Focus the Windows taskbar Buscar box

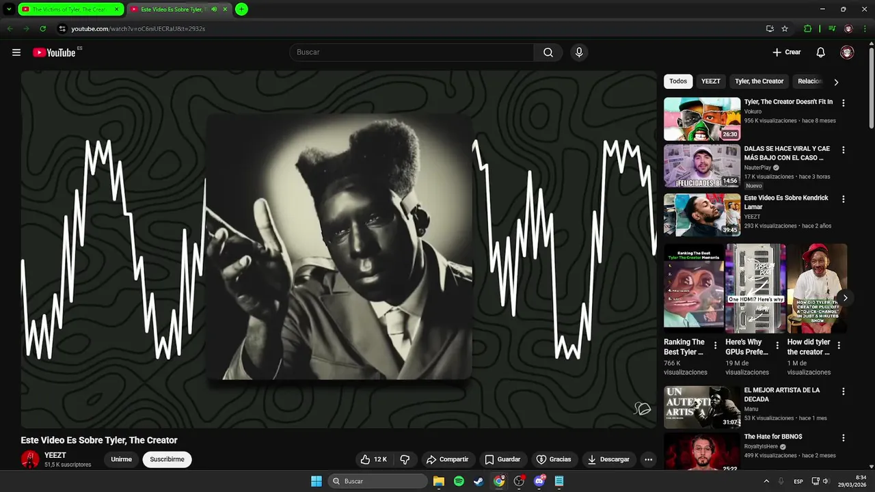point(378,481)
